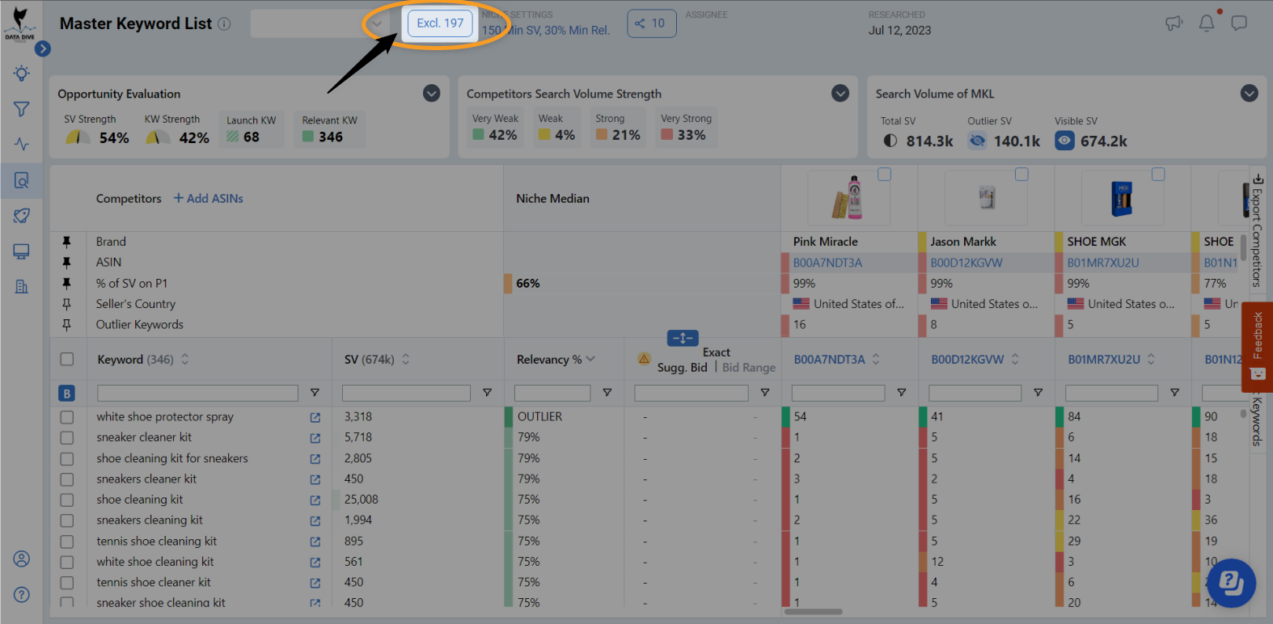The image size is (1273, 624).
Task: Check the sneakers cleaner kit row
Action: (67, 479)
